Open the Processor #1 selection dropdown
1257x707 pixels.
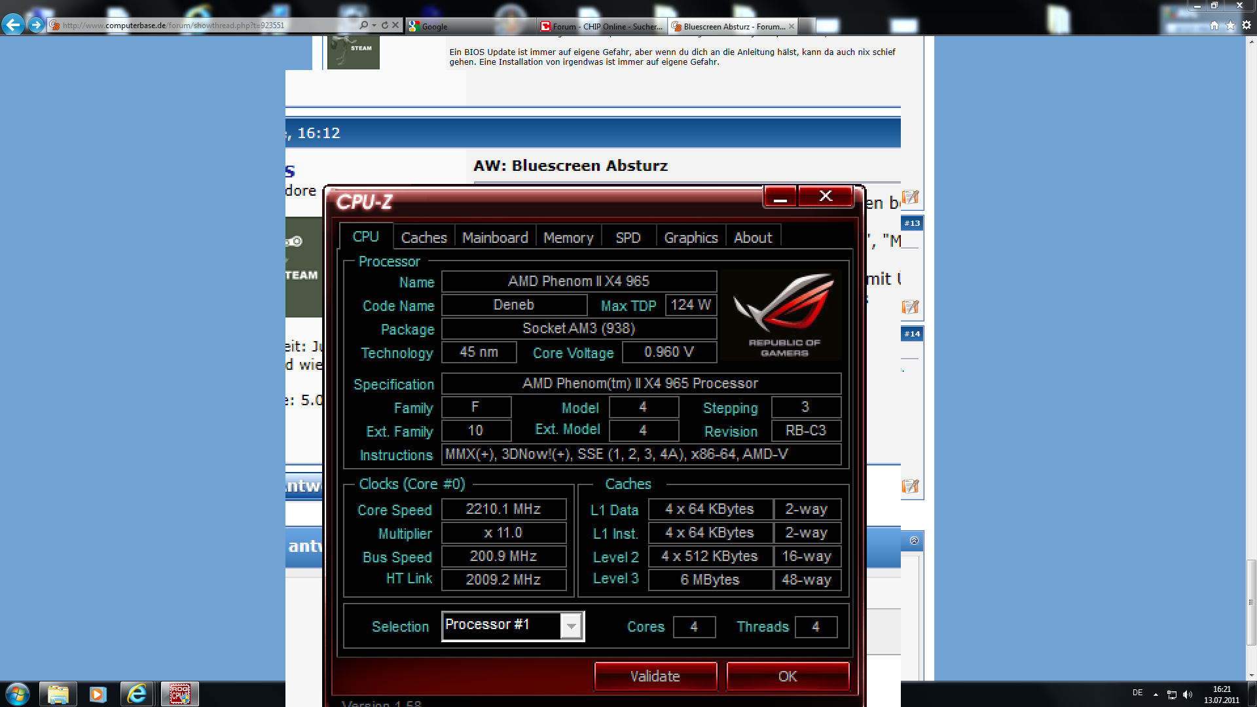pyautogui.click(x=571, y=626)
